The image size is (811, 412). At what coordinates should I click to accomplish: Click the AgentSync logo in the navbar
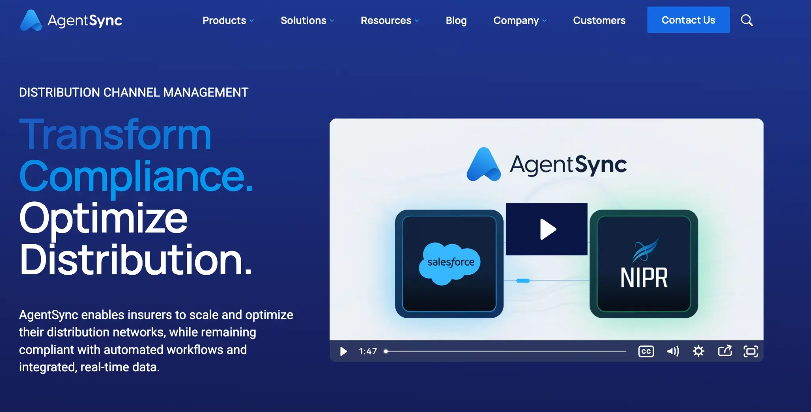(x=71, y=20)
